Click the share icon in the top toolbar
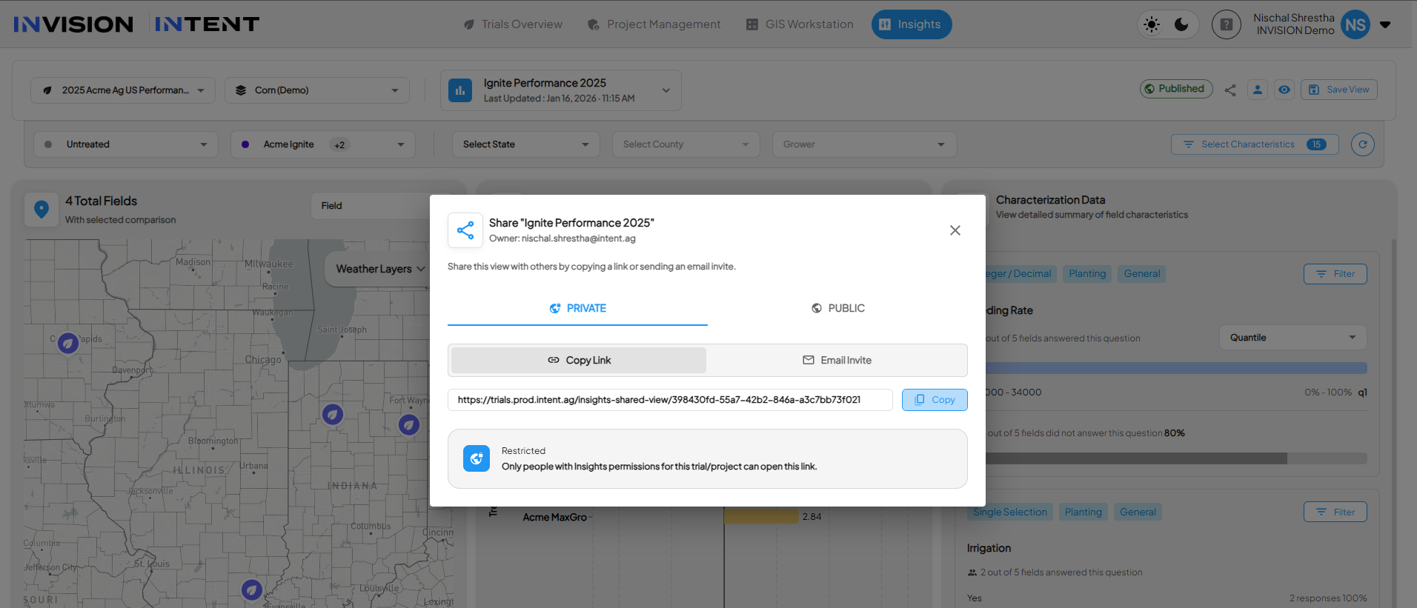The image size is (1417, 608). coord(1230,90)
